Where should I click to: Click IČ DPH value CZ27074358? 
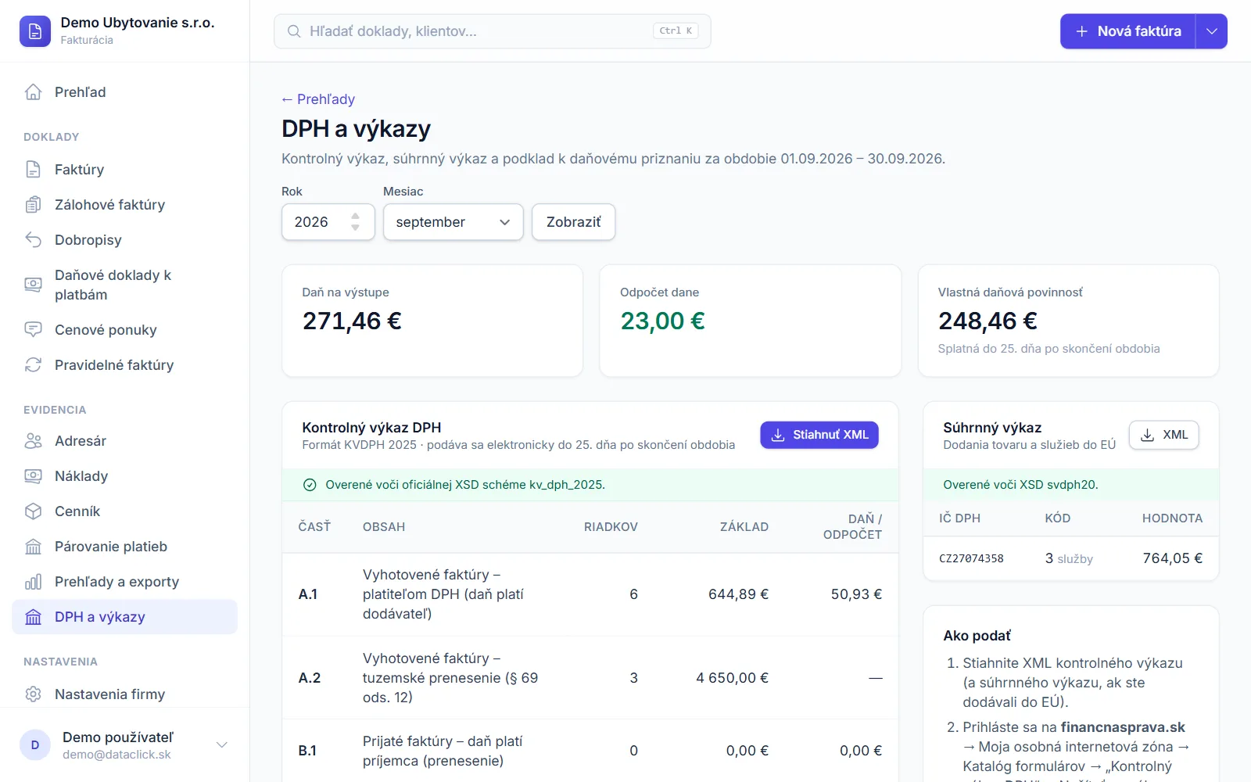coord(971,558)
